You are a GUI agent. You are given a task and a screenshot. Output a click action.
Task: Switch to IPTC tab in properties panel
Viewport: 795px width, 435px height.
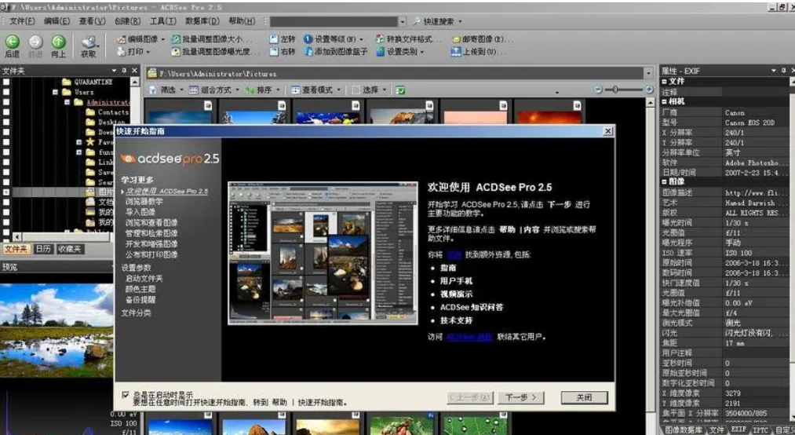click(x=760, y=430)
